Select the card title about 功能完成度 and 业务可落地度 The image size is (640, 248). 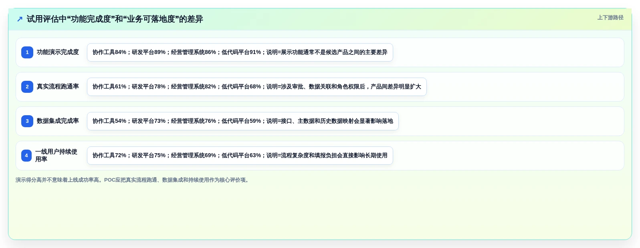pos(115,19)
